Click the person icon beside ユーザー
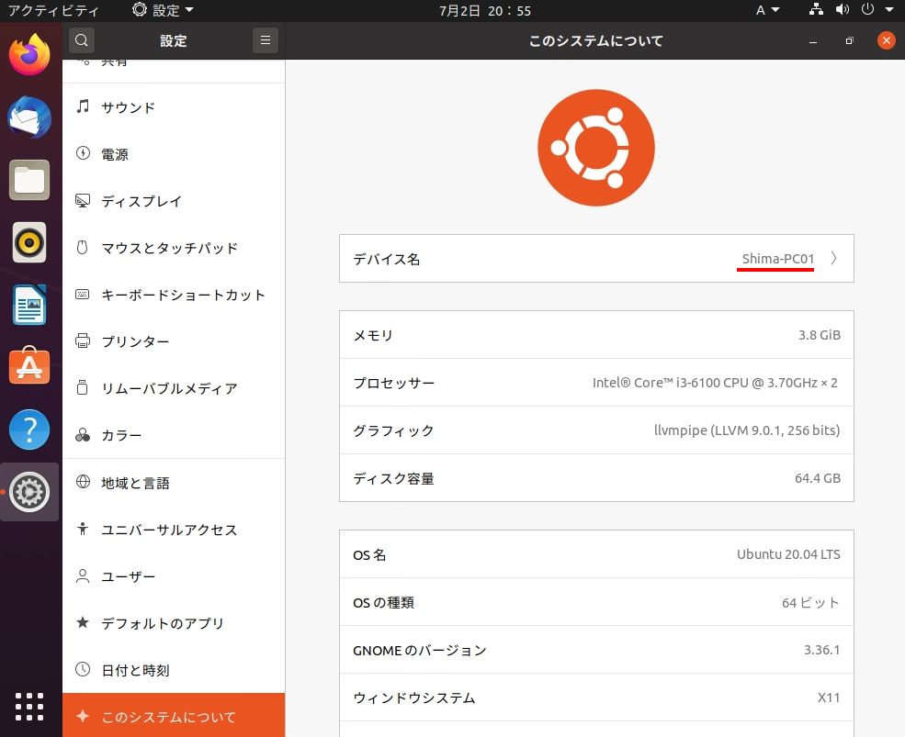Viewport: 905px width, 737px height. coord(83,575)
